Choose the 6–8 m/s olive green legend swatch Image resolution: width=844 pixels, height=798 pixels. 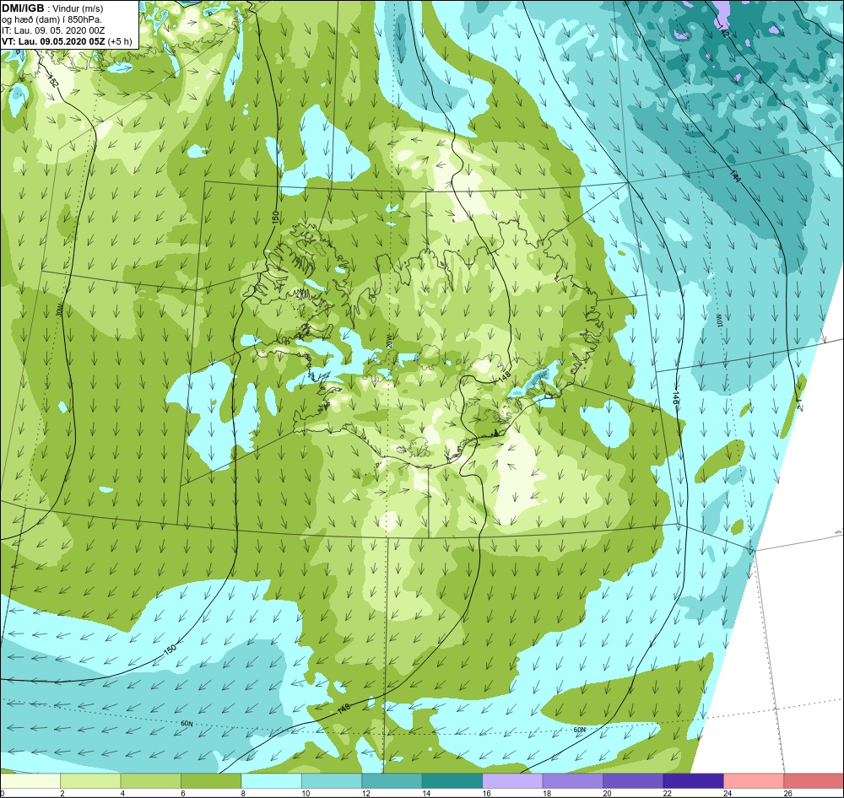click(211, 781)
